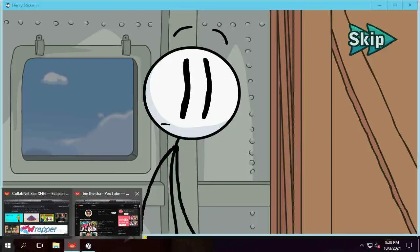Select the Henry Stickmin taskbar icon
Viewport: 420px width, 252px height.
tap(88, 245)
